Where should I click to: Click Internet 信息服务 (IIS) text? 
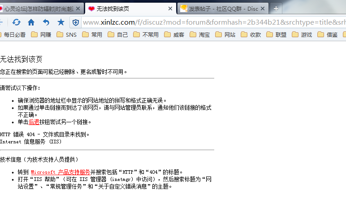pyautogui.click(x=30, y=142)
